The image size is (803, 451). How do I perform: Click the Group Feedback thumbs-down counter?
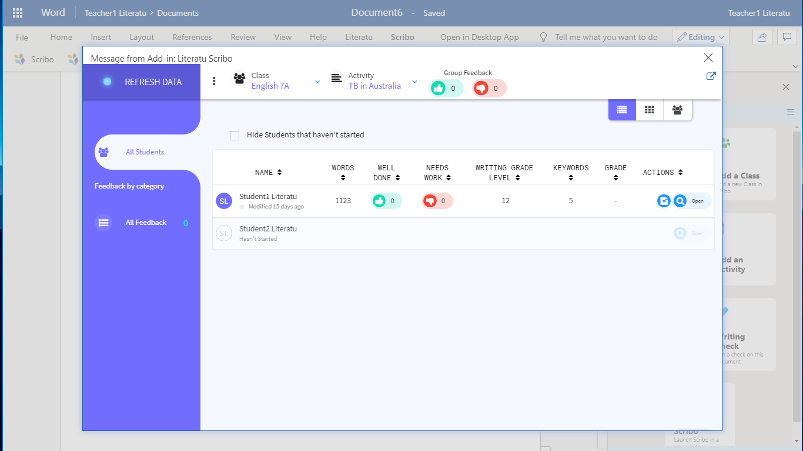point(490,88)
